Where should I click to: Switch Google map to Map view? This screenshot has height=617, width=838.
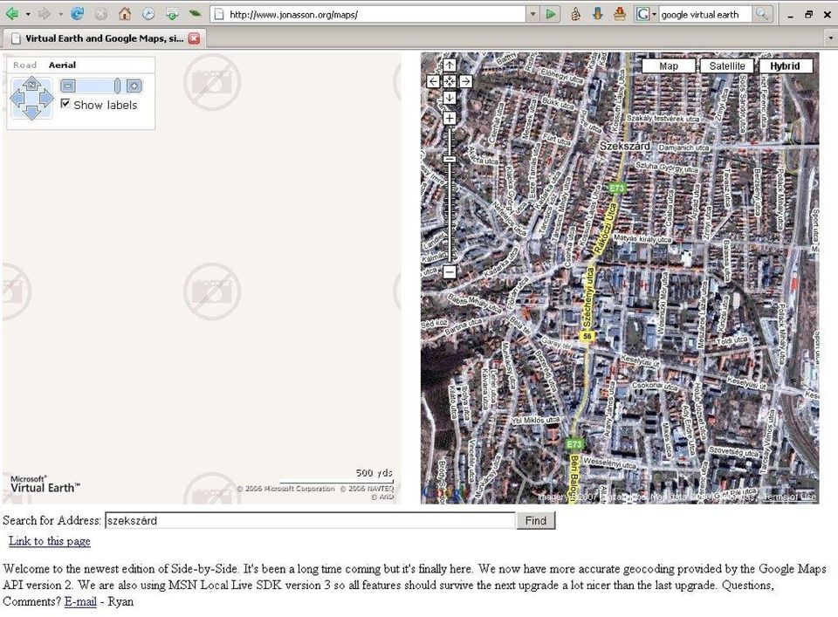click(669, 65)
